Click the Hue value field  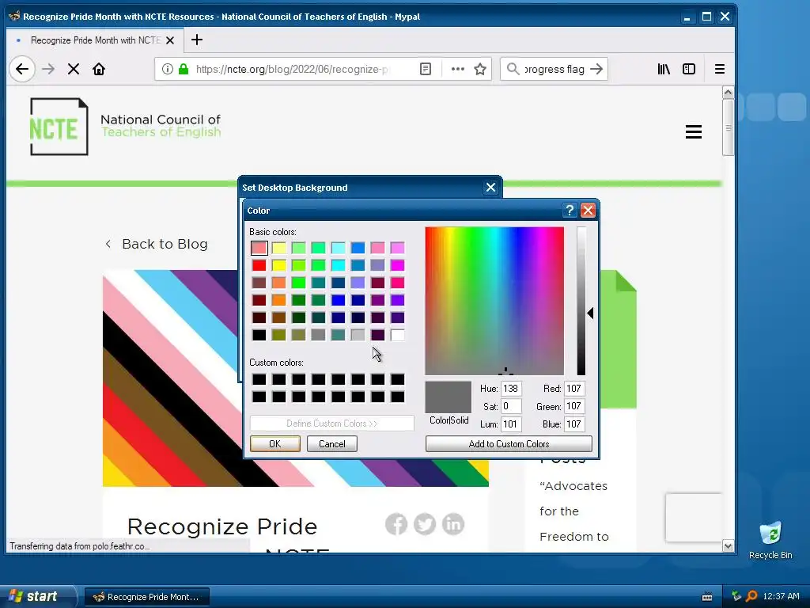point(511,388)
